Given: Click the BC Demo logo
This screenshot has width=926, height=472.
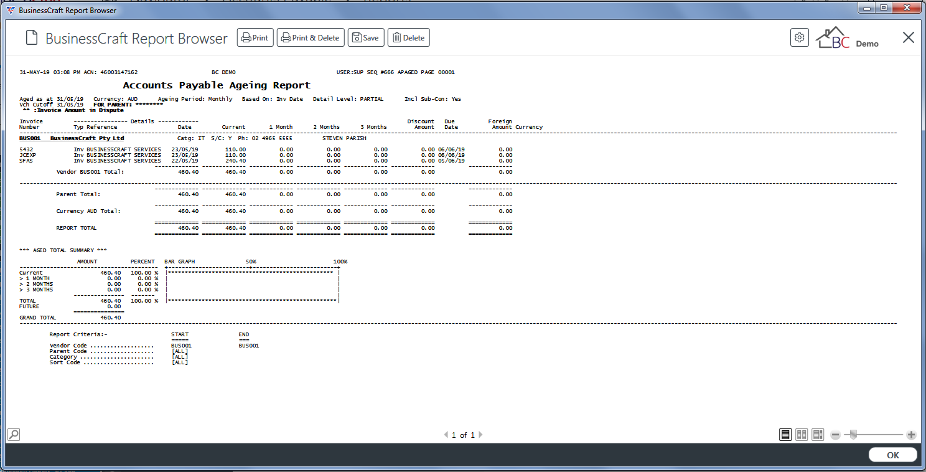Looking at the screenshot, I should click(848, 38).
